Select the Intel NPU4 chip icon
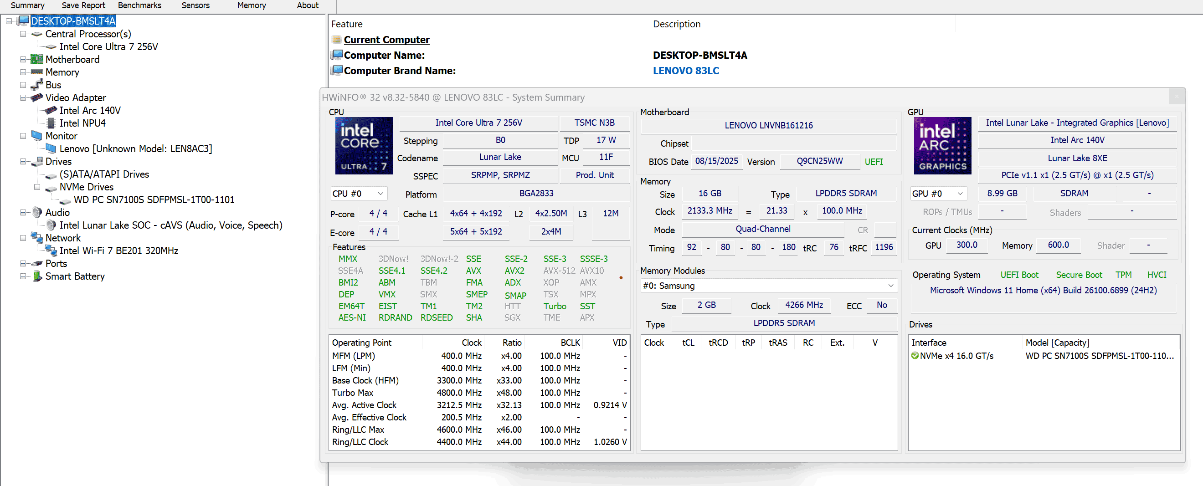The height and width of the screenshot is (486, 1203). [51, 123]
